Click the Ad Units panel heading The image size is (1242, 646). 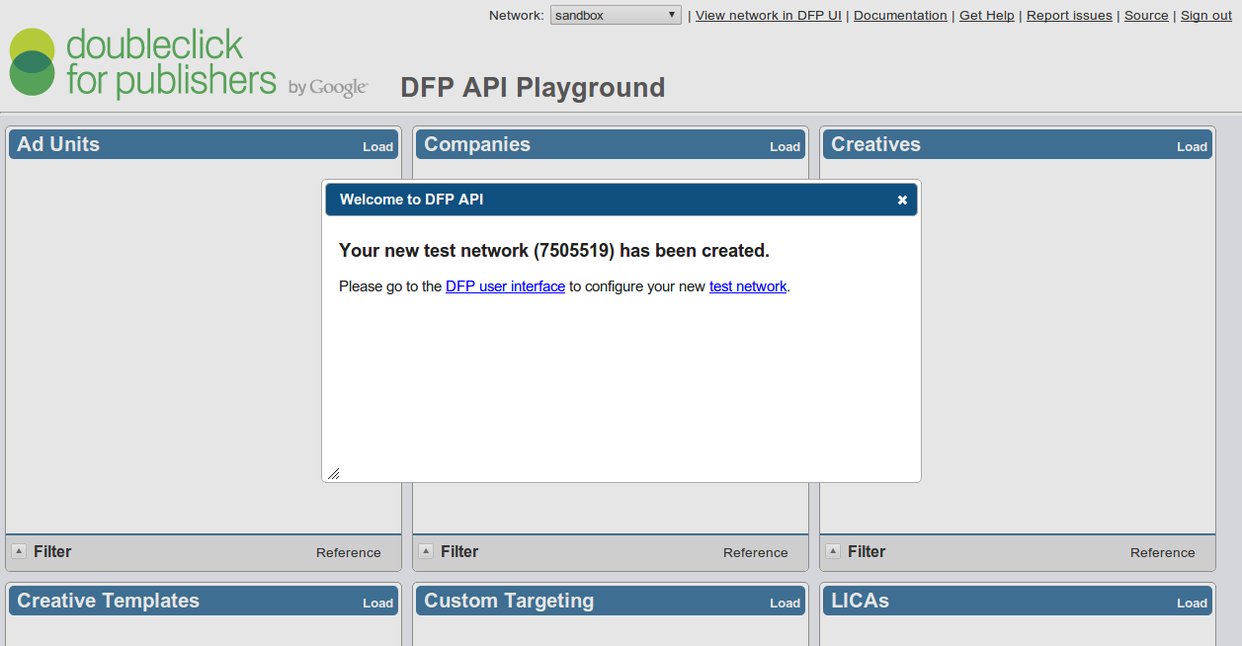point(58,144)
